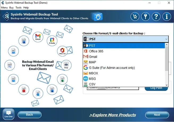Open the Buy menu

point(11,8)
